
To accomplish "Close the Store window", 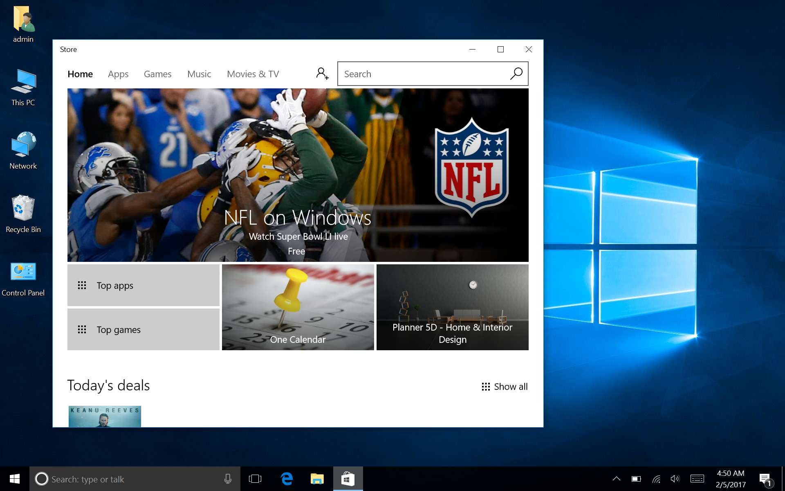I will point(529,49).
